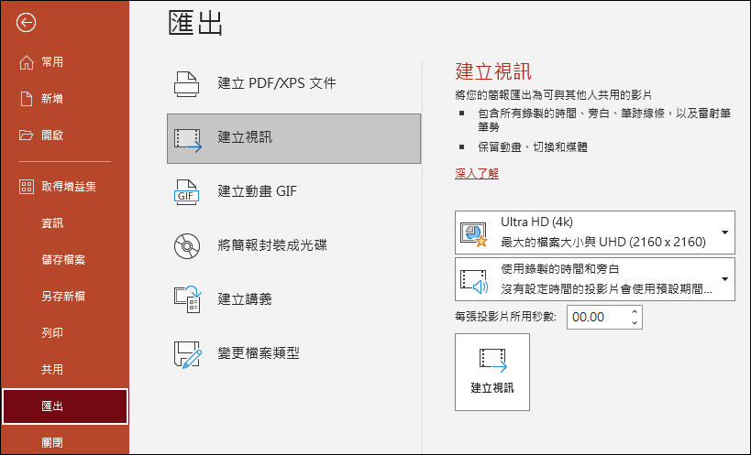The width and height of the screenshot is (751, 455).
Task: Select 列印 in the sidebar menu
Action: 52,333
